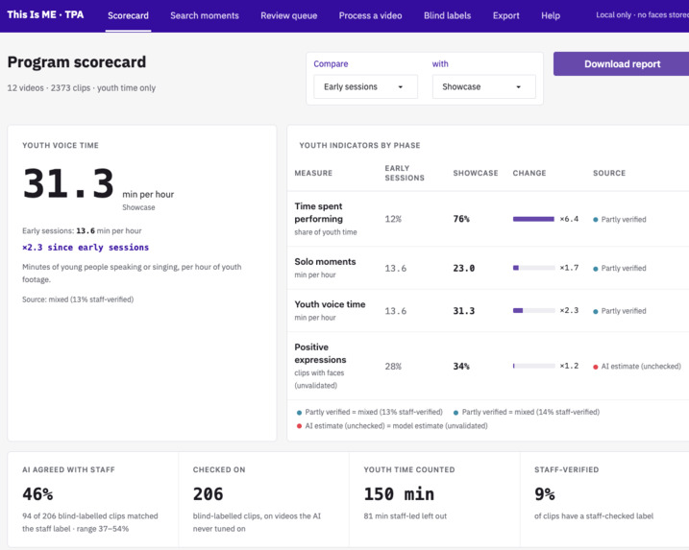Click the This Is ME · TPA logo
689x550 pixels.
[45, 14]
